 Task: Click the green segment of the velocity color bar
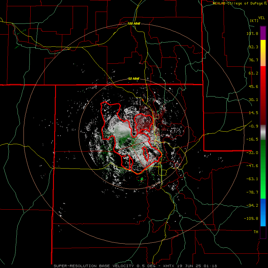(263, 169)
